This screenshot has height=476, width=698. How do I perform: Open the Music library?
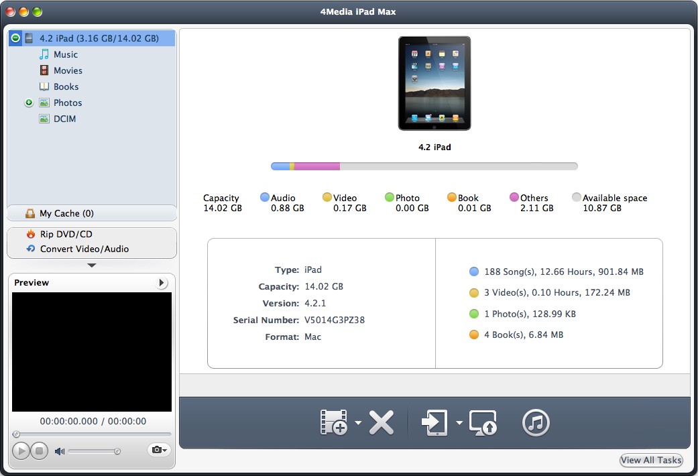click(x=66, y=54)
